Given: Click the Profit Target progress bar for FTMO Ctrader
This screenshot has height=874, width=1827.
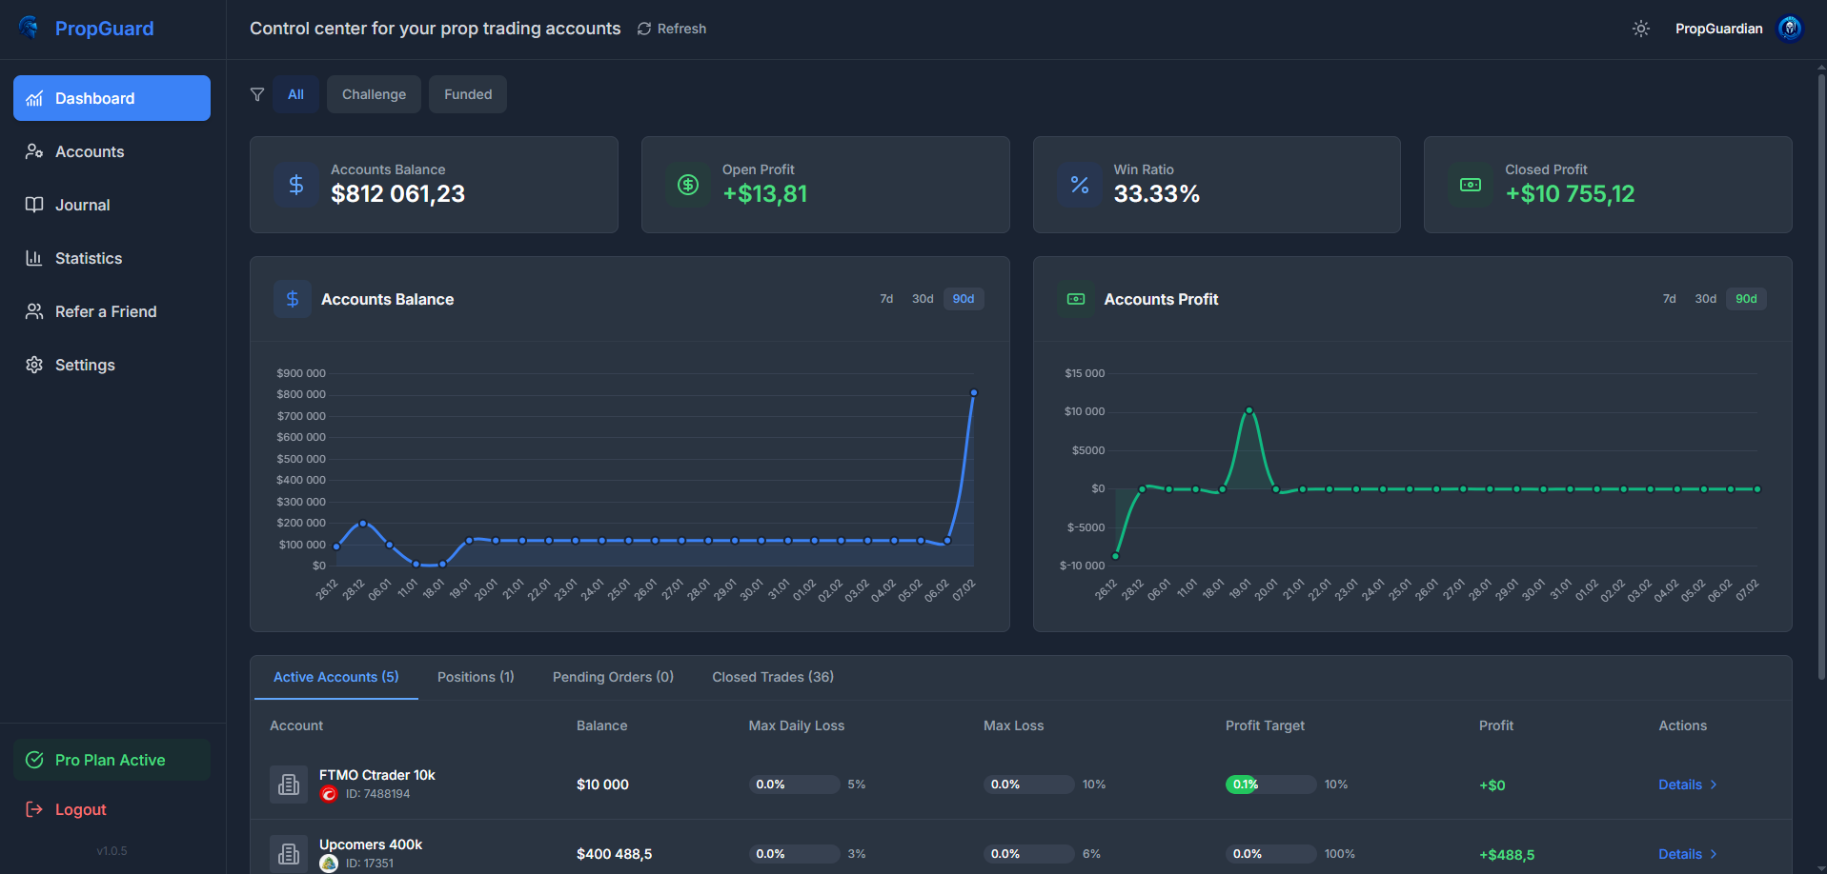Looking at the screenshot, I should (1269, 784).
